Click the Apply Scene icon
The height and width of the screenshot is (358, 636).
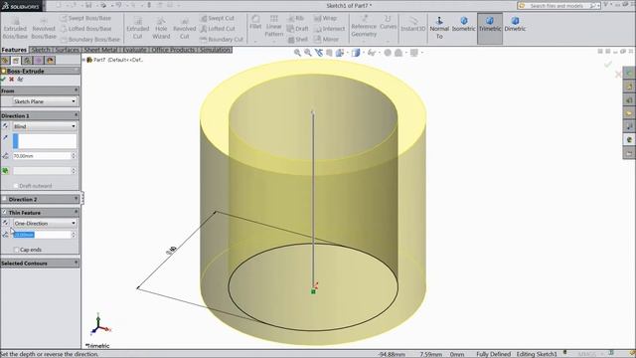(398, 53)
